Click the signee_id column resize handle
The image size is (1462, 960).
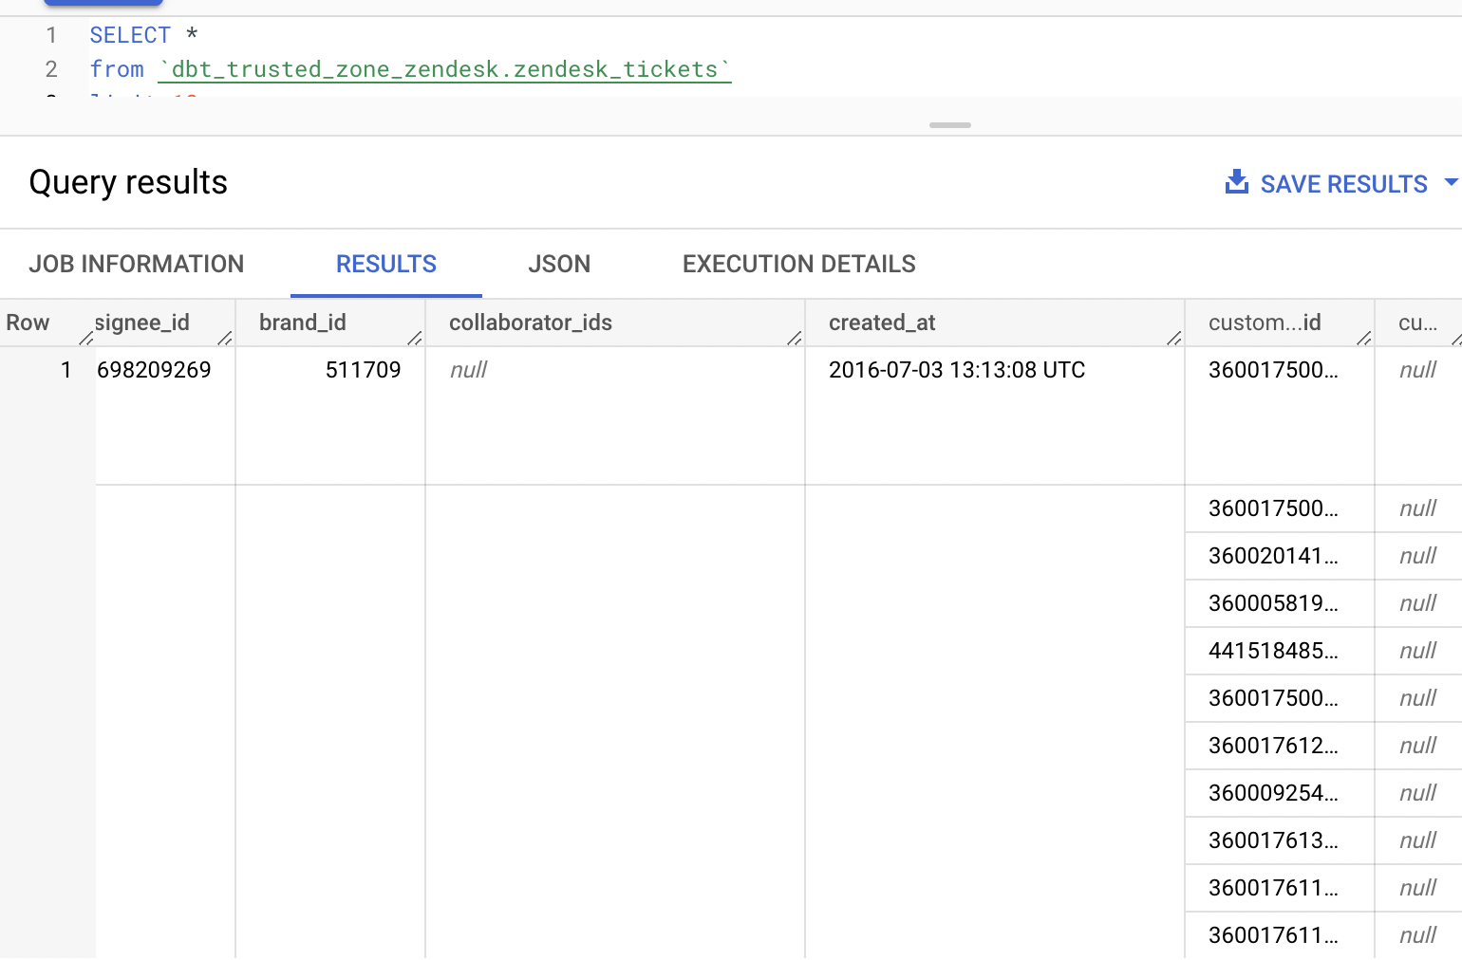coord(225,338)
